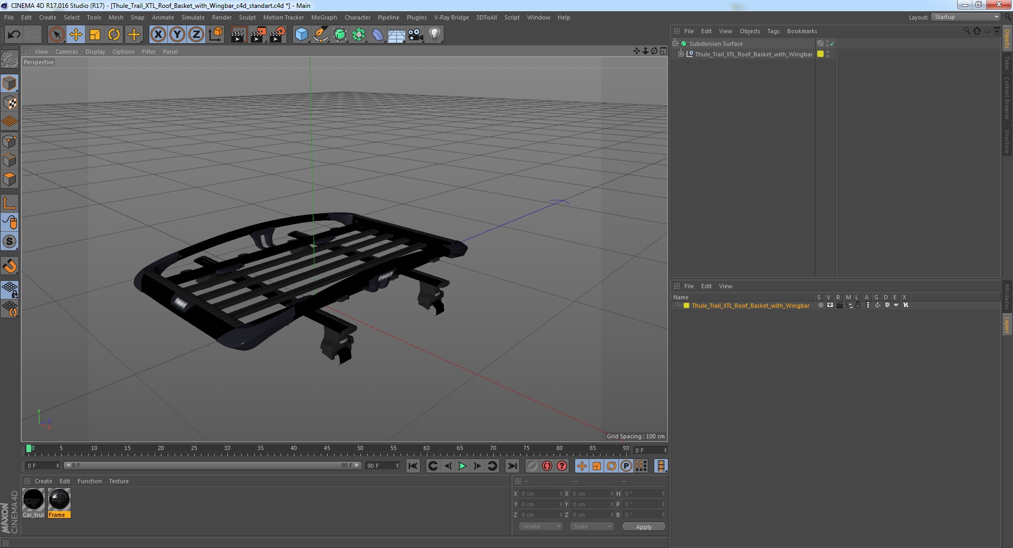Toggle X axis lock
This screenshot has height=548, width=1013.
click(158, 35)
